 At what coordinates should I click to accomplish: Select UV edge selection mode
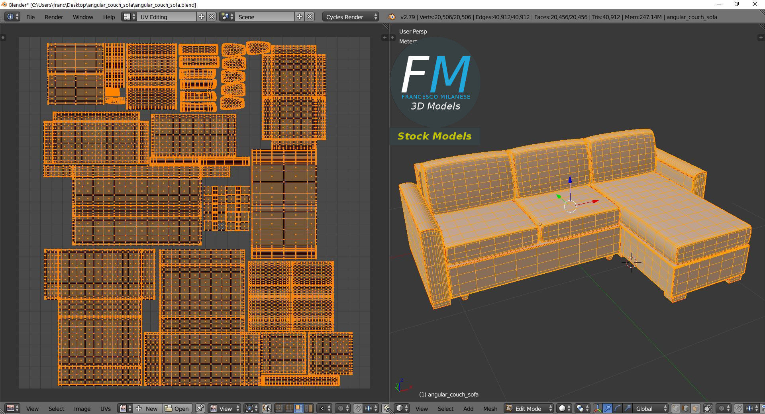pyautogui.click(x=288, y=408)
